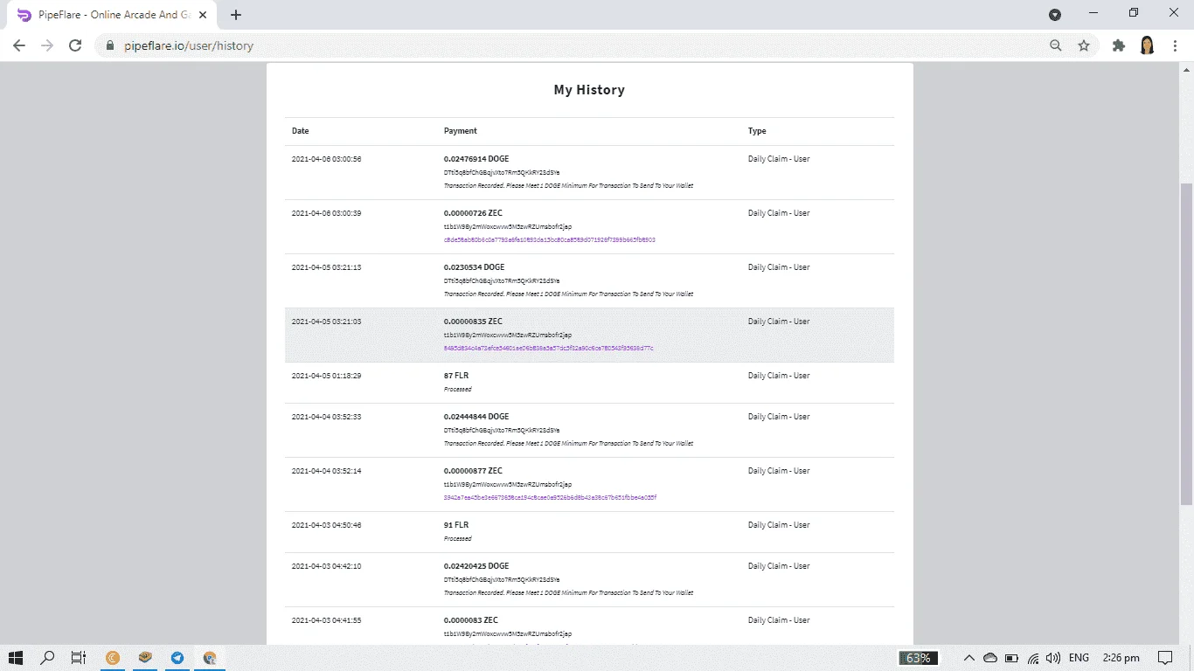The image size is (1194, 671).
Task: Open the address bar zoom magnifier
Action: (x=1056, y=45)
